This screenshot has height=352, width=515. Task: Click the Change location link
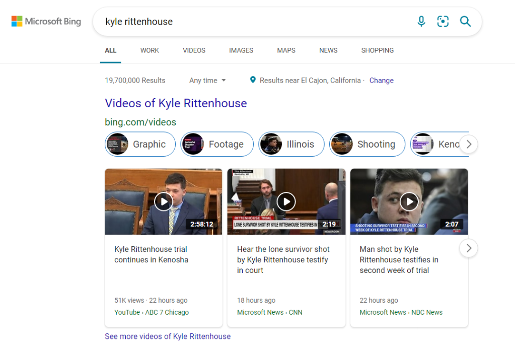pyautogui.click(x=381, y=81)
